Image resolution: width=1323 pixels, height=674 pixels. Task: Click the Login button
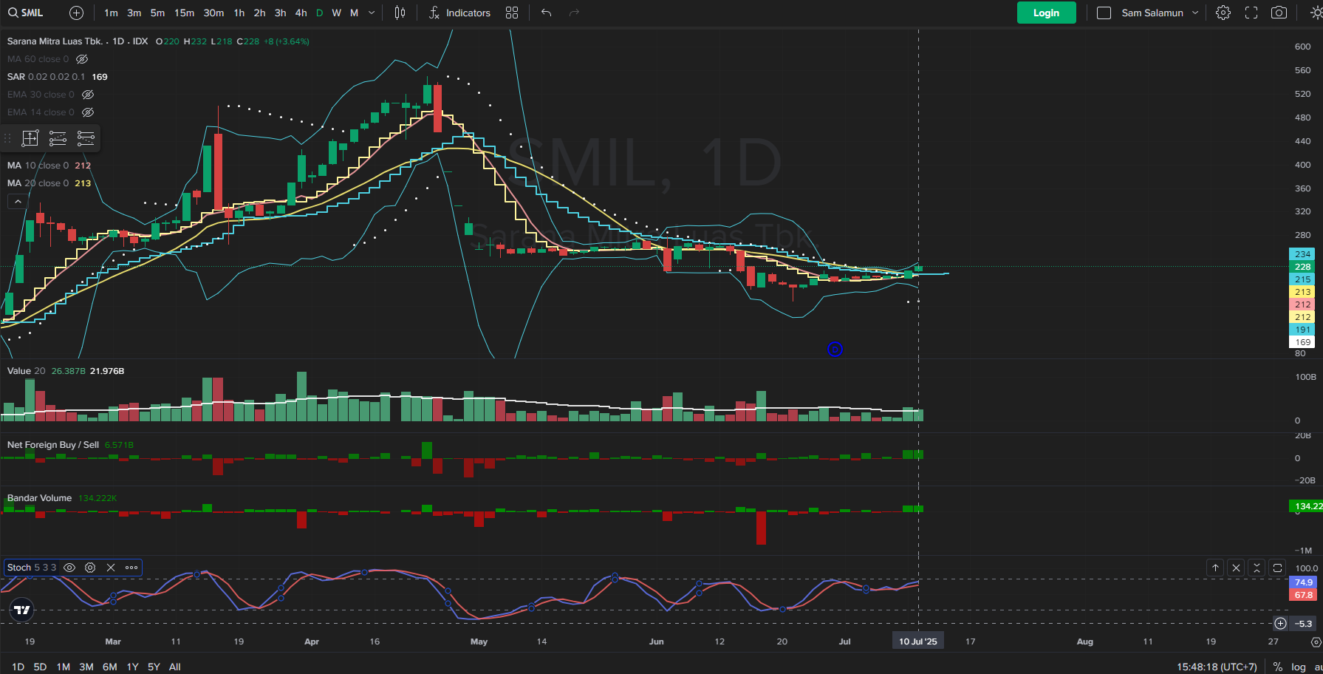[1046, 13]
